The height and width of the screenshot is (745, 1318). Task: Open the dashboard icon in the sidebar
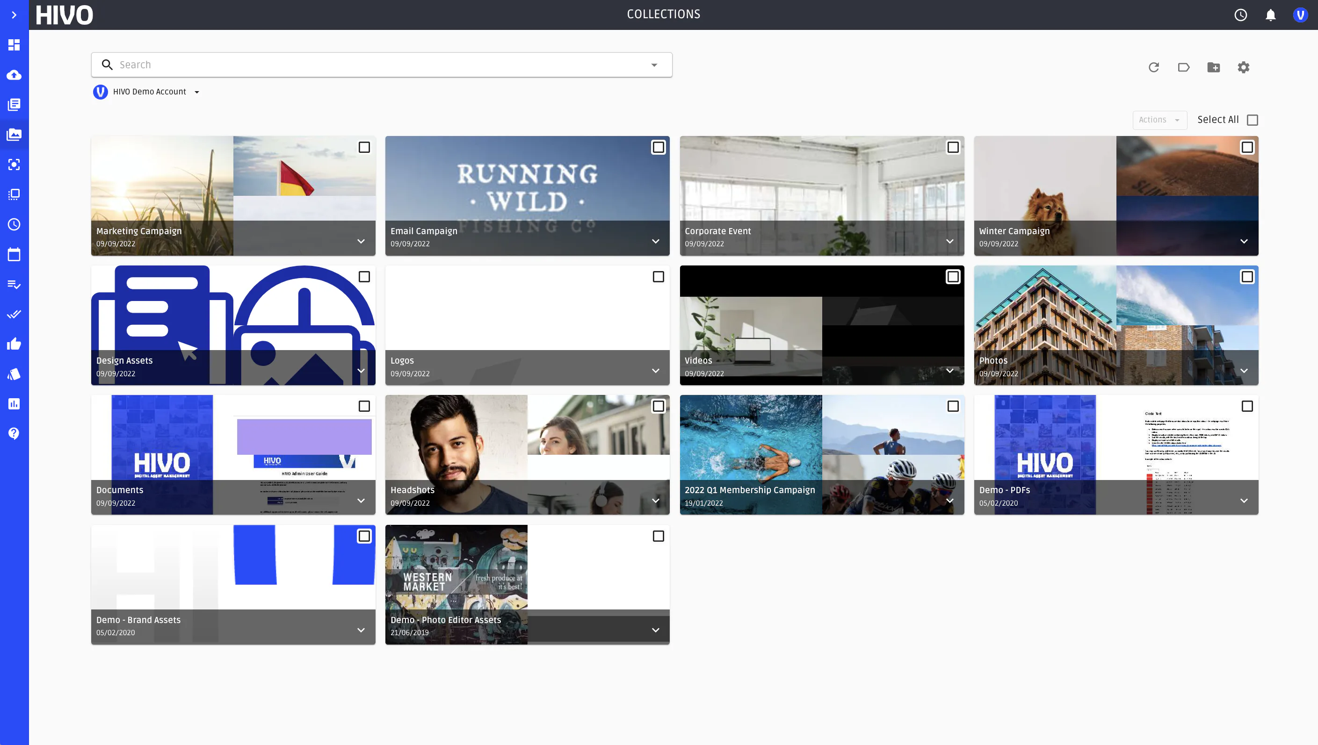(14, 45)
